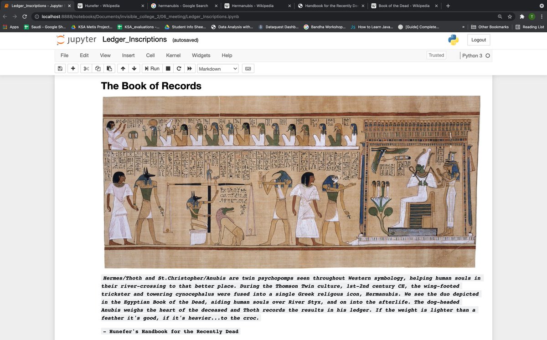Save notebook with the floppy disk icon
The height and width of the screenshot is (340, 547).
coord(60,69)
